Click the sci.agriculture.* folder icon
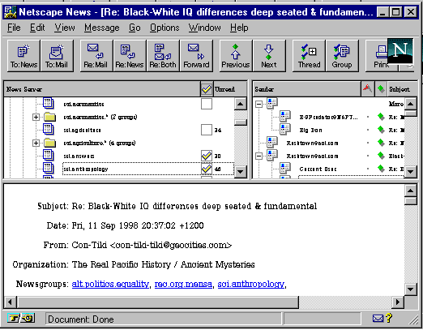Screen dimensions: 423x330 click(49, 143)
